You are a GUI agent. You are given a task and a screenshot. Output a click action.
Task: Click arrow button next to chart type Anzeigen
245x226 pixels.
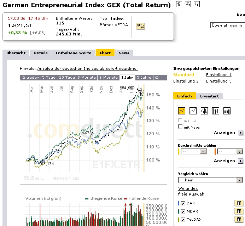click(241, 133)
